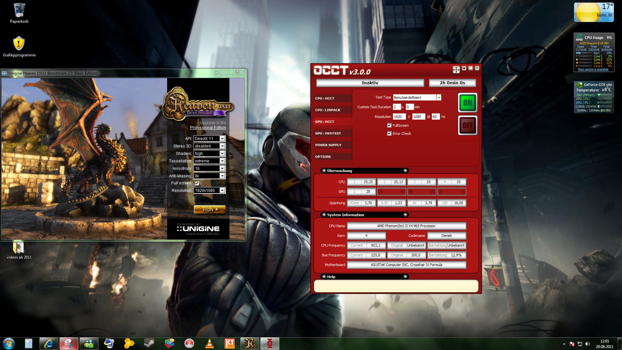Collapse the Help section in OCCT
622x350 pixels.
(x=405, y=277)
